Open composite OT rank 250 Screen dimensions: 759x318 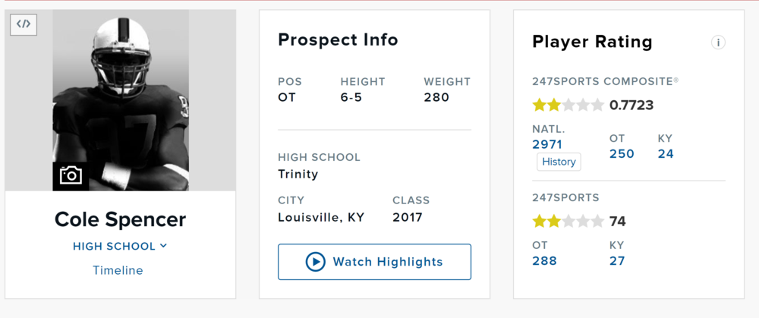(622, 153)
